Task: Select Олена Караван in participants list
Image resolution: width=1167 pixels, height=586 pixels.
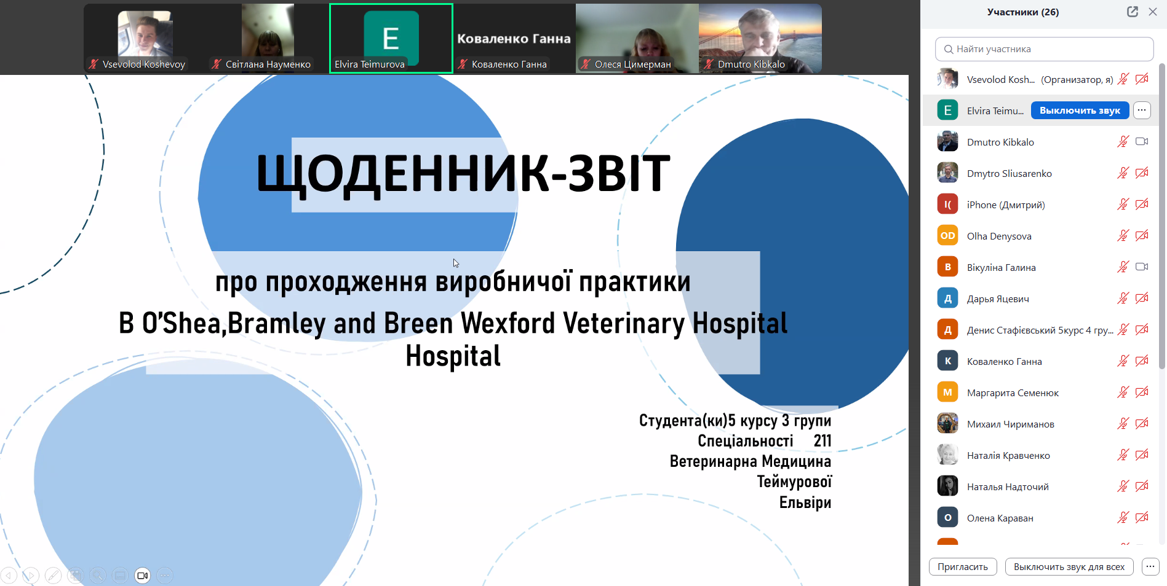Action: pyautogui.click(x=1041, y=518)
